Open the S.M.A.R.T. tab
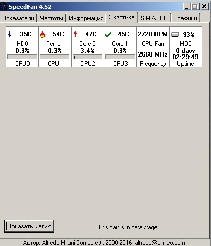Screen dimensions: 211x246 pos(154,18)
